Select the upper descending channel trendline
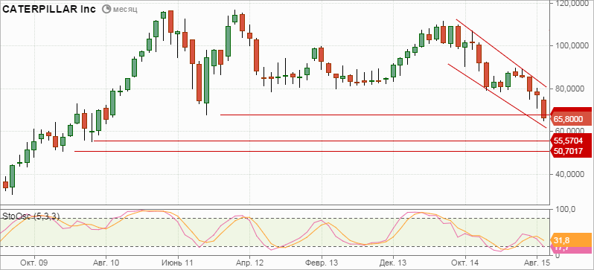Viewport: 594px width, 270px height. point(501,53)
